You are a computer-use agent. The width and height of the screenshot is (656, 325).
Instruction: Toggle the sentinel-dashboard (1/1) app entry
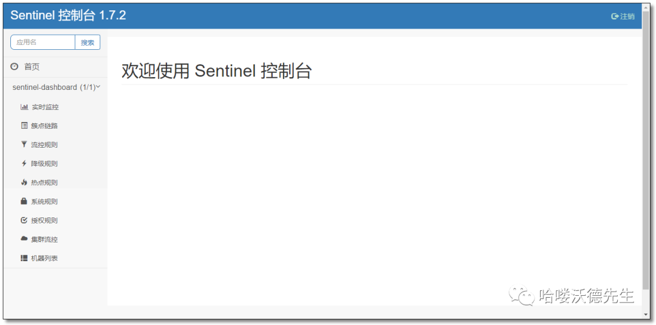click(x=53, y=87)
